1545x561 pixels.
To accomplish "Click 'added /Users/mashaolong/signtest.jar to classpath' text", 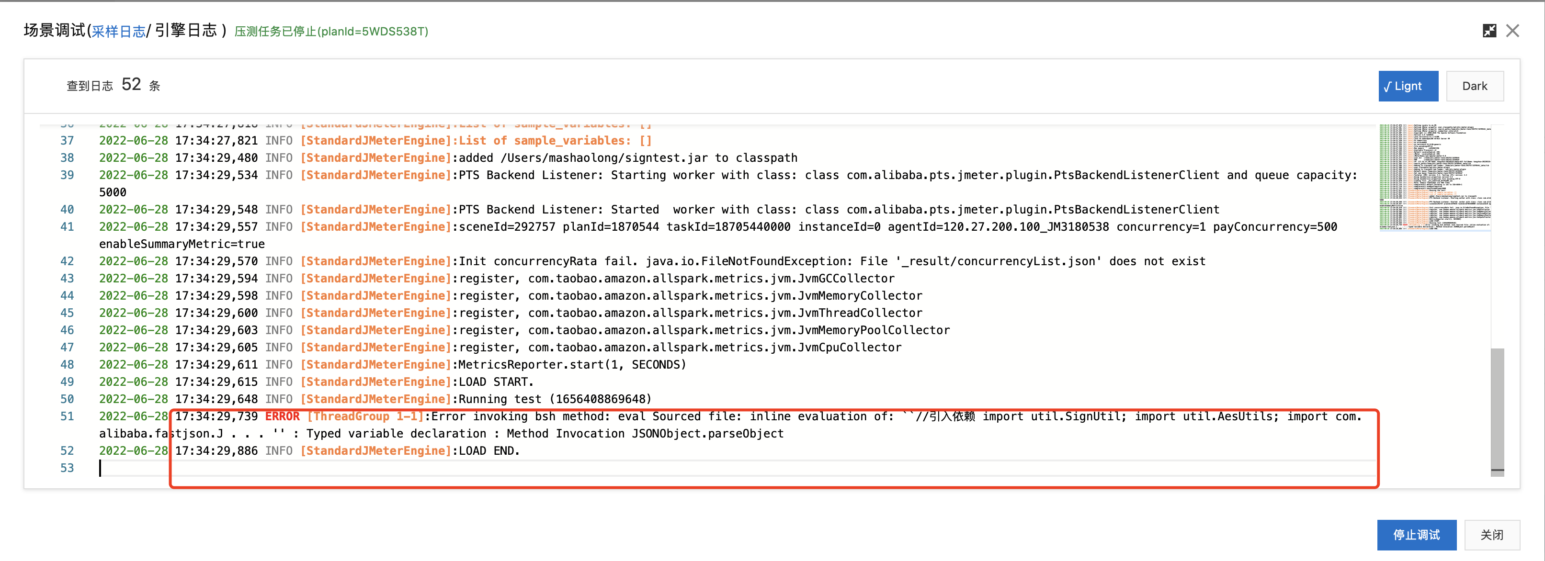I will (x=628, y=158).
